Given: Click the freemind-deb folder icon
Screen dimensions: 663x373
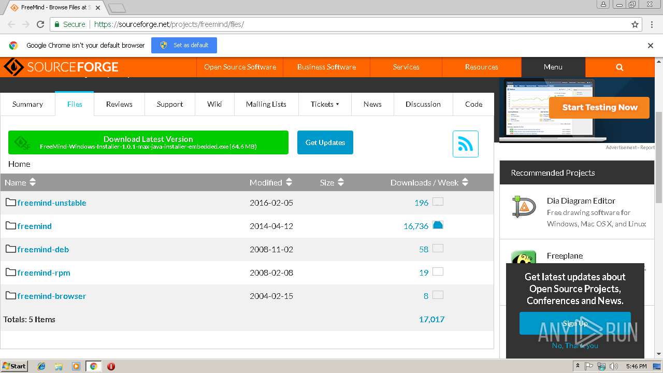Looking at the screenshot, I should (x=11, y=249).
